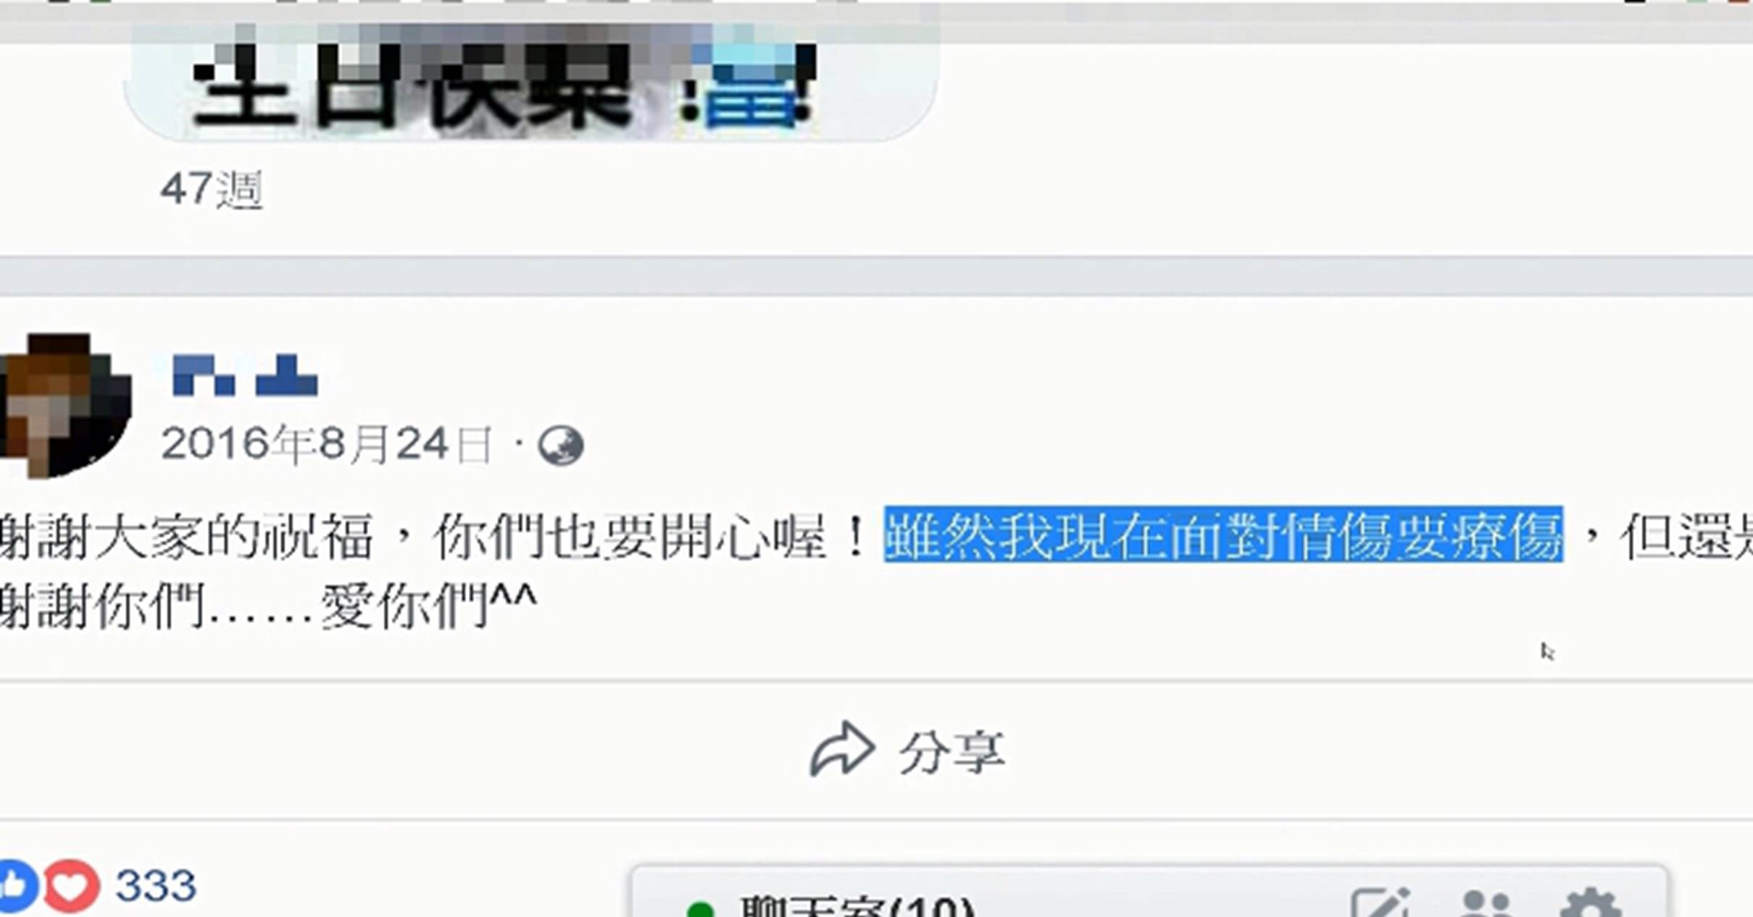This screenshot has height=917, width=1753.
Task: View the 333 reactions count
Action: [x=156, y=885]
